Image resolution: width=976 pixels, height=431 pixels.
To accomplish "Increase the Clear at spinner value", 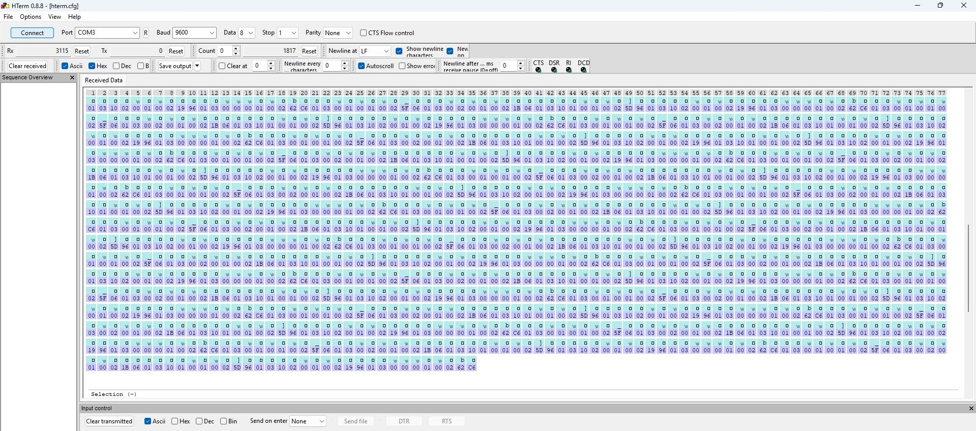I will tap(271, 63).
